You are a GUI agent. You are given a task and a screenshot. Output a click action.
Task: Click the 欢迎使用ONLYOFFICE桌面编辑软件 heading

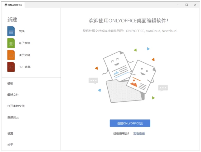pyautogui.click(x=128, y=21)
